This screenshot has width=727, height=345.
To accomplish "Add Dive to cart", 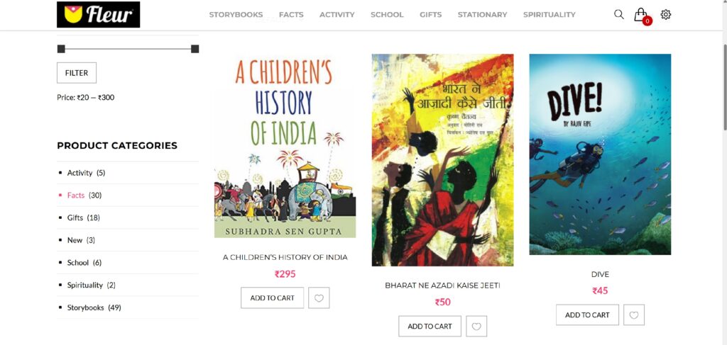I will click(587, 315).
